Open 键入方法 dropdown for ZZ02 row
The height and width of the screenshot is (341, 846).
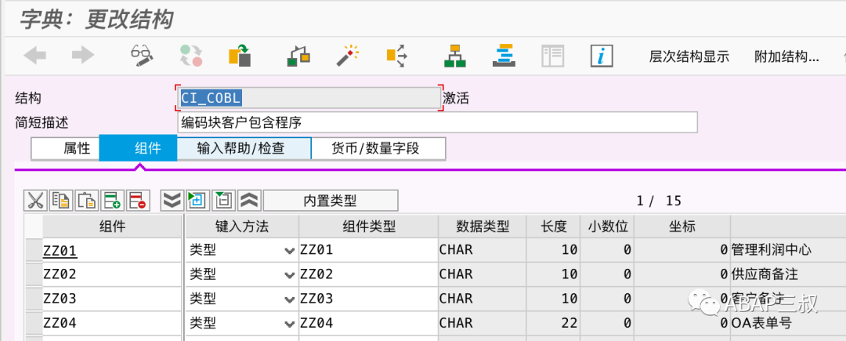(x=289, y=274)
